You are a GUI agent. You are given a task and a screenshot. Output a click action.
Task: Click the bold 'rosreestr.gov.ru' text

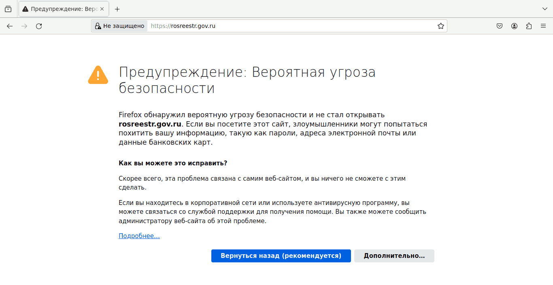pyautogui.click(x=150, y=124)
